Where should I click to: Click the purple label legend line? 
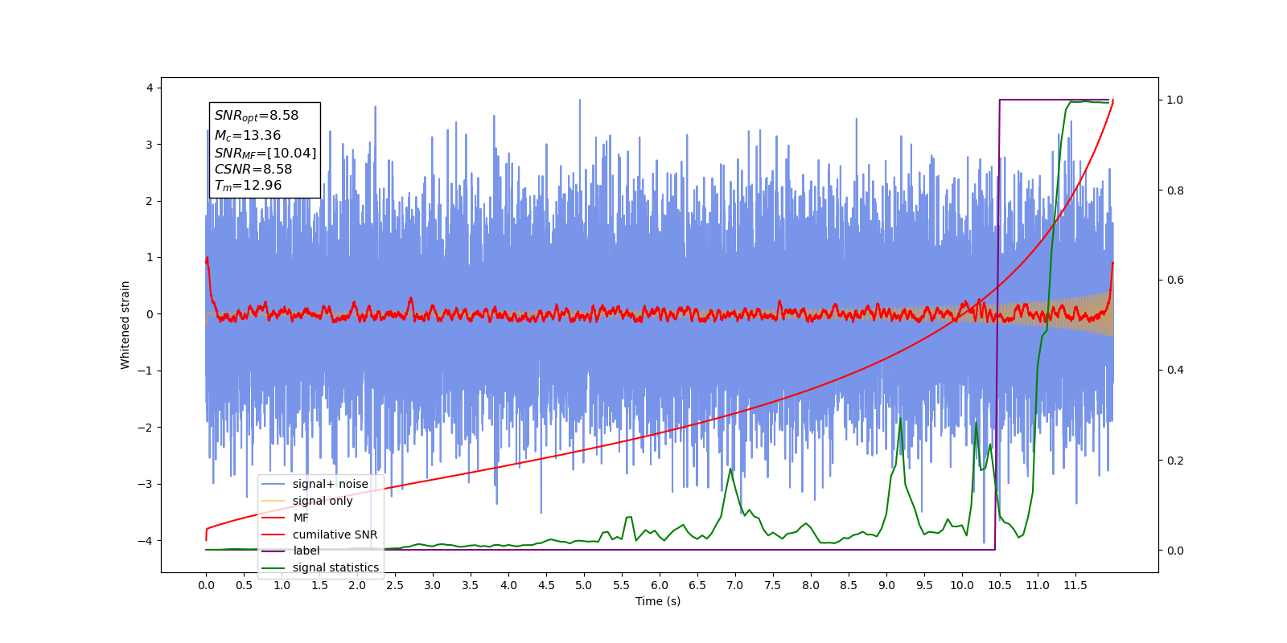tap(273, 551)
